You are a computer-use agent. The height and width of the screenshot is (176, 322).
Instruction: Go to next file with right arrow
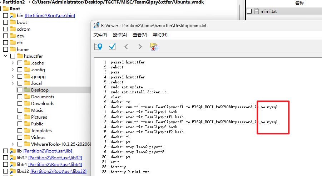click(140, 47)
